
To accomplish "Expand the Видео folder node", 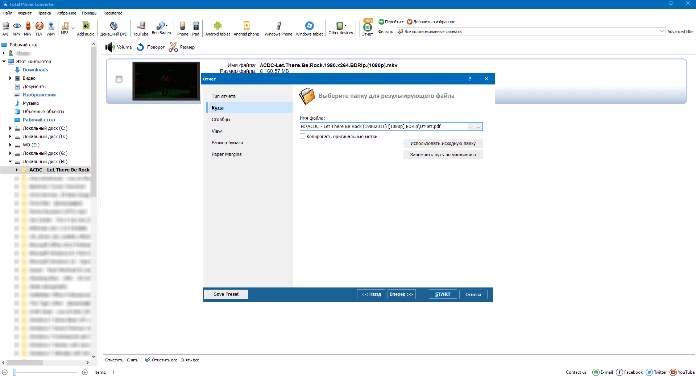I will [x=10, y=78].
